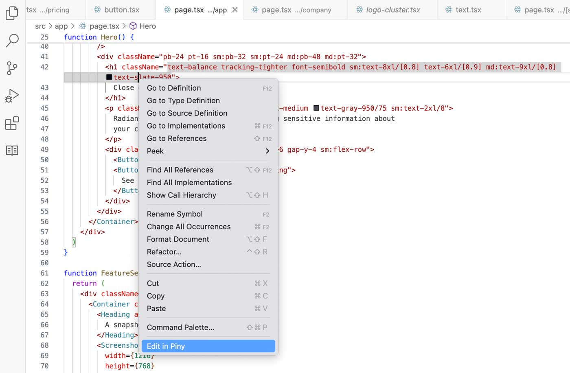The height and width of the screenshot is (373, 570).
Task: Open the Extensions blocks icon
Action: (12, 123)
